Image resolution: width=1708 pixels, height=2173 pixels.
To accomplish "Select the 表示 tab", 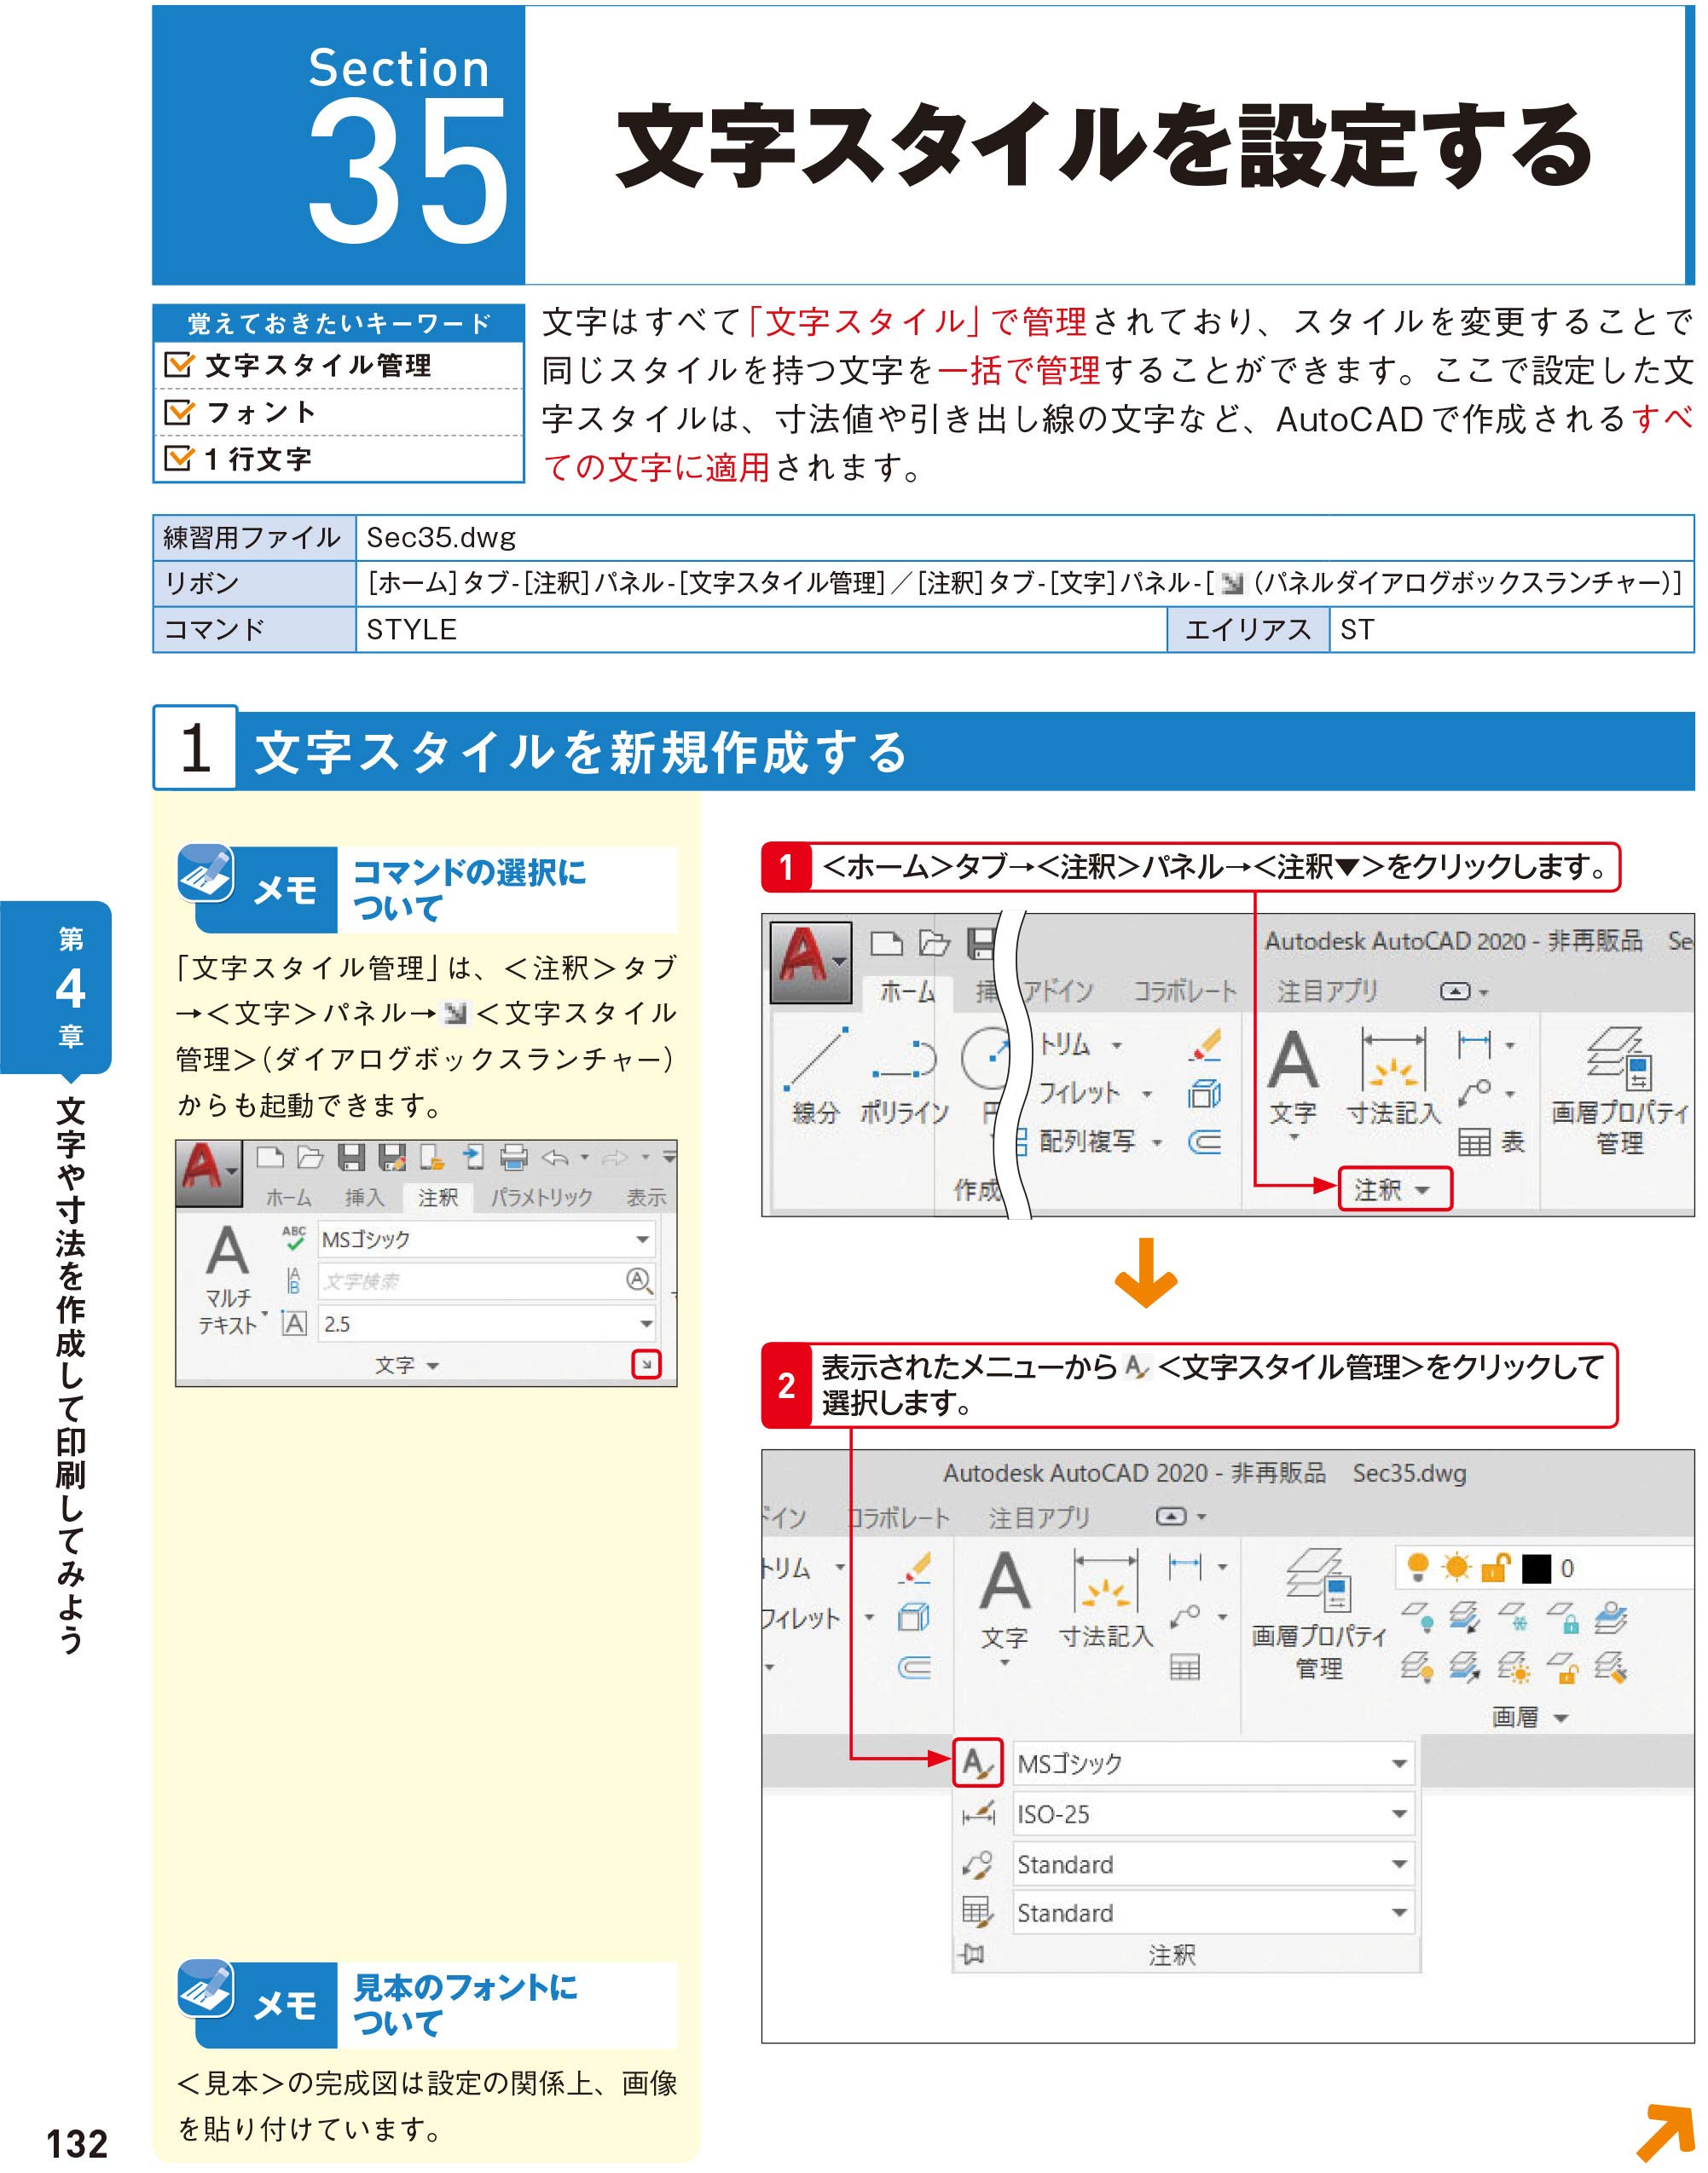I will pyautogui.click(x=646, y=1198).
